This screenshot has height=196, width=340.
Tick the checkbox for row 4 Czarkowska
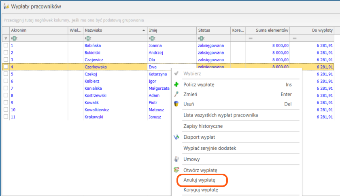coord(6,67)
